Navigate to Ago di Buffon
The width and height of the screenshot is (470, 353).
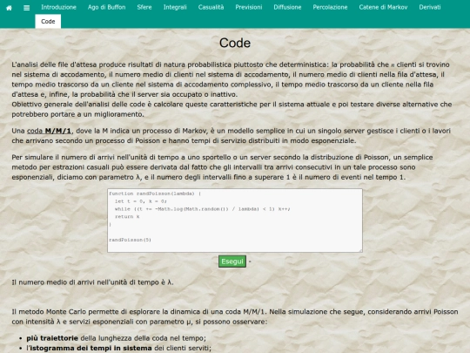(107, 7)
